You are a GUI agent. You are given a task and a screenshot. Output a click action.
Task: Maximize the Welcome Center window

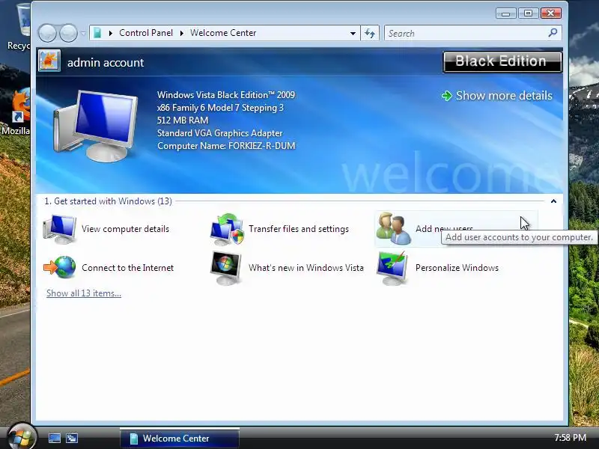coord(529,13)
